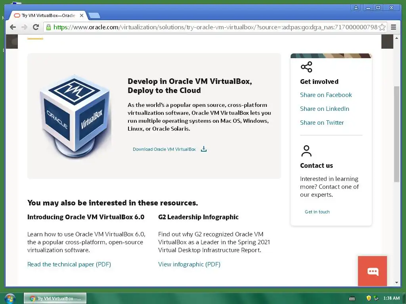Viewport: 406px width, 304px height.
Task: Share on Facebook
Action: 326,95
